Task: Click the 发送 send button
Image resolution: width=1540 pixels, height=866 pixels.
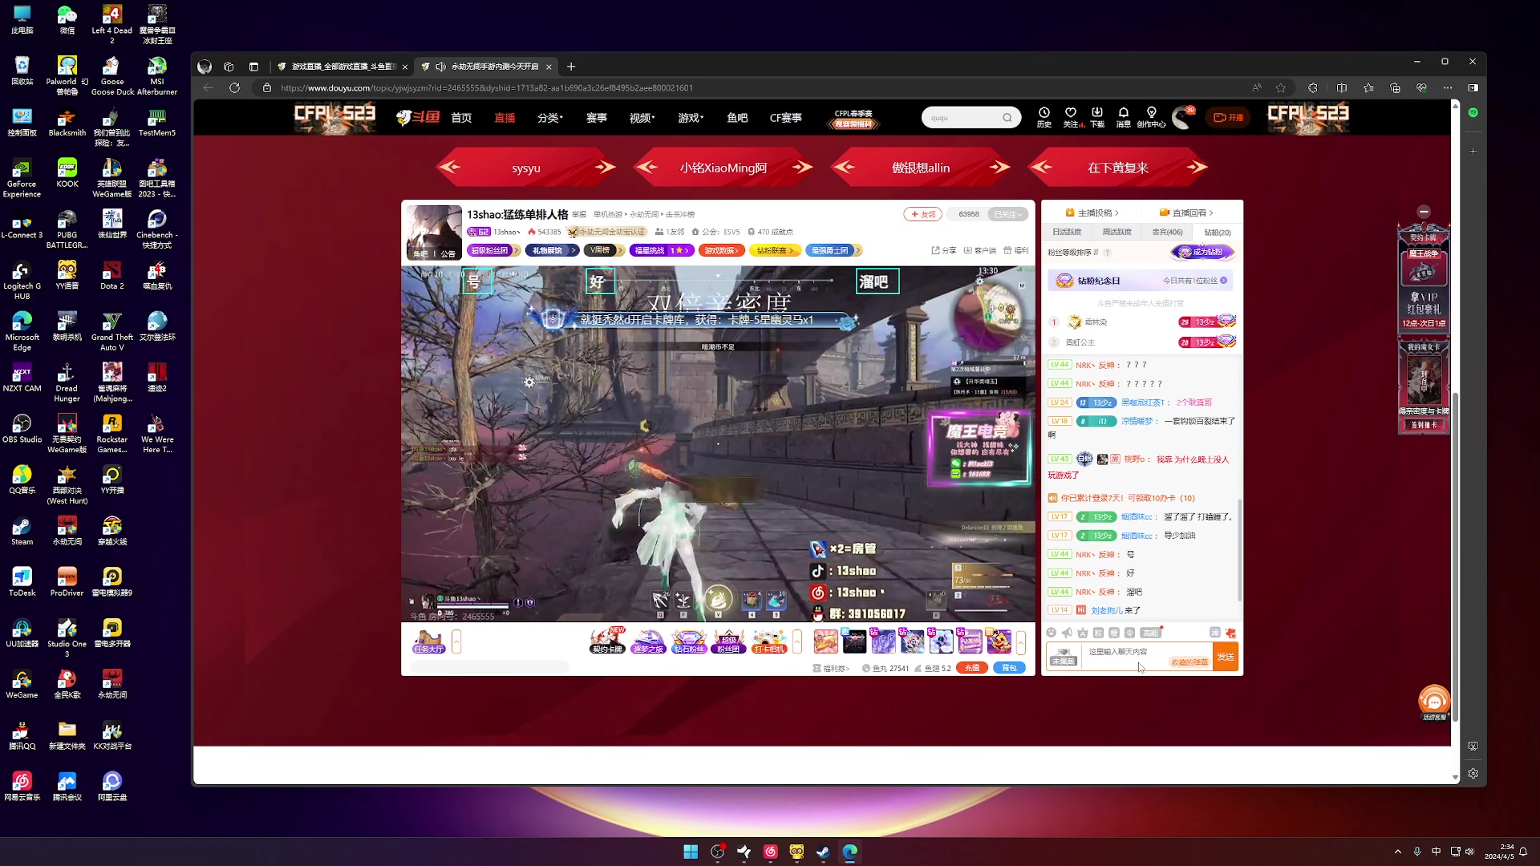Action: [x=1226, y=657]
